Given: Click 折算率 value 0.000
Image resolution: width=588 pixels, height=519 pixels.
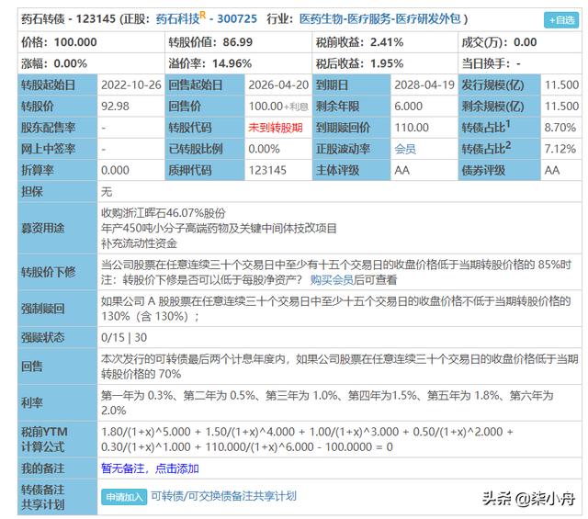Looking at the screenshot, I should coord(115,170).
